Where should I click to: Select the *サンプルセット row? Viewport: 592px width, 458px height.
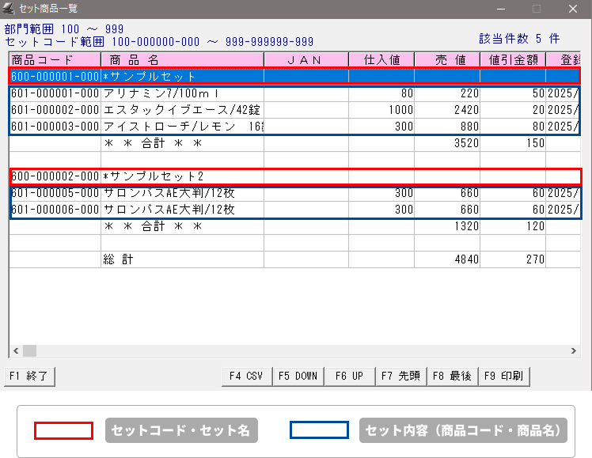(182, 77)
